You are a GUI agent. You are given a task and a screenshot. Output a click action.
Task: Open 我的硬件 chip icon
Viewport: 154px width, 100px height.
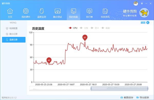(26, 11)
